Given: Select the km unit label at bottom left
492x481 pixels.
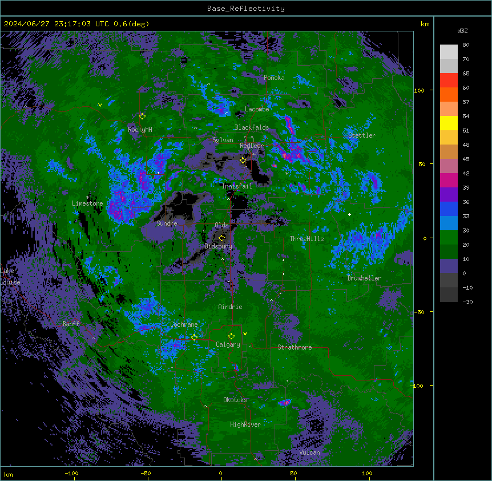Looking at the screenshot, I should click(9, 474).
